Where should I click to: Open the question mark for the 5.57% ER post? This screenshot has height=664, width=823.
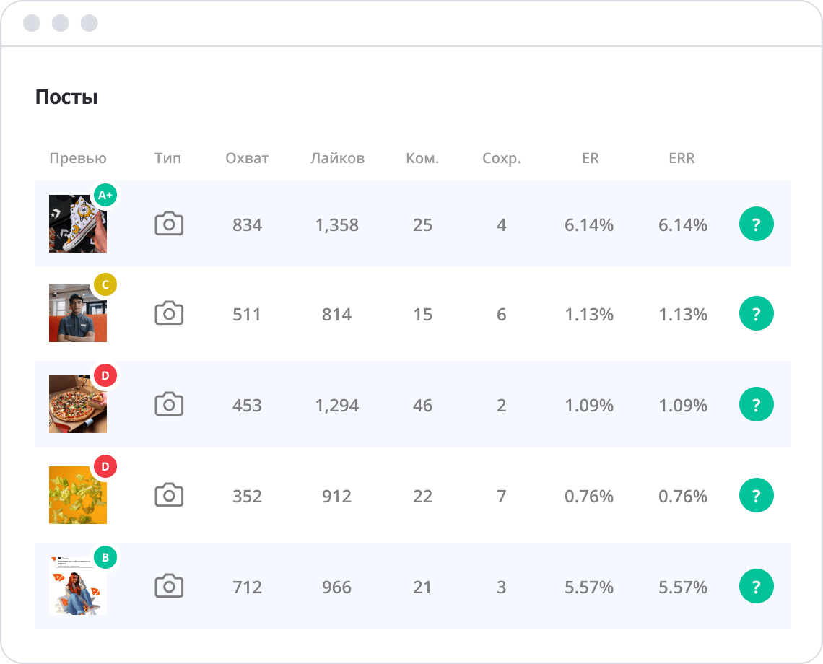tap(756, 587)
